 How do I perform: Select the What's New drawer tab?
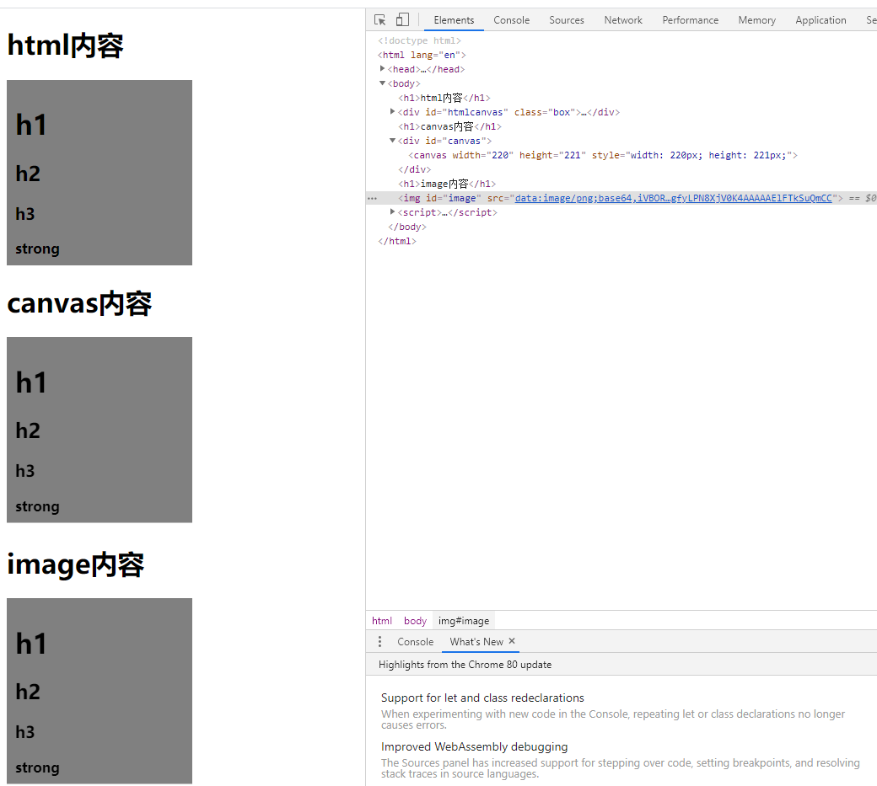point(476,642)
